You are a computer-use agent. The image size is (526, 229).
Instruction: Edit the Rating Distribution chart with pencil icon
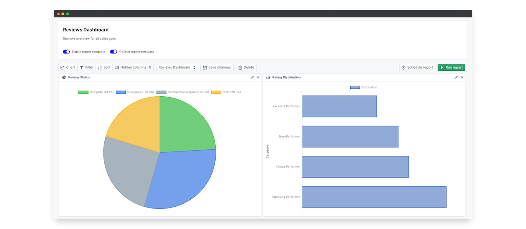(456, 77)
